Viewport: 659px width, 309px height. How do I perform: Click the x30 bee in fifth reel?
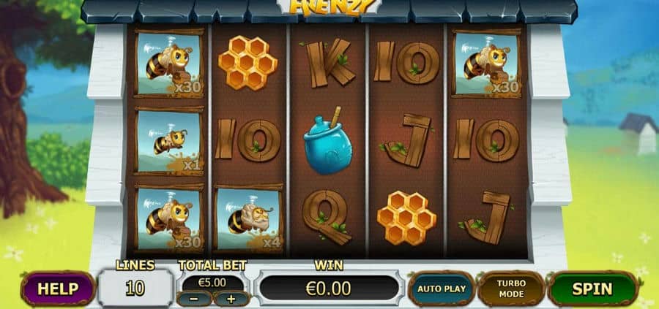tap(486, 64)
